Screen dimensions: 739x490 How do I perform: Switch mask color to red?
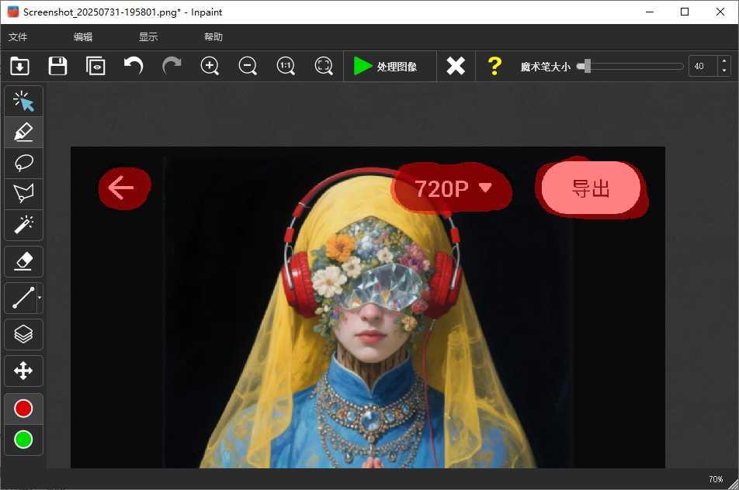pos(23,409)
